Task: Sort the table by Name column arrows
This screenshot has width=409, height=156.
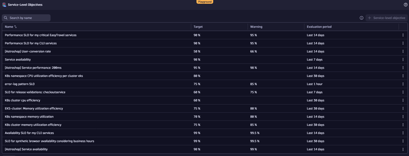Action: point(16,27)
